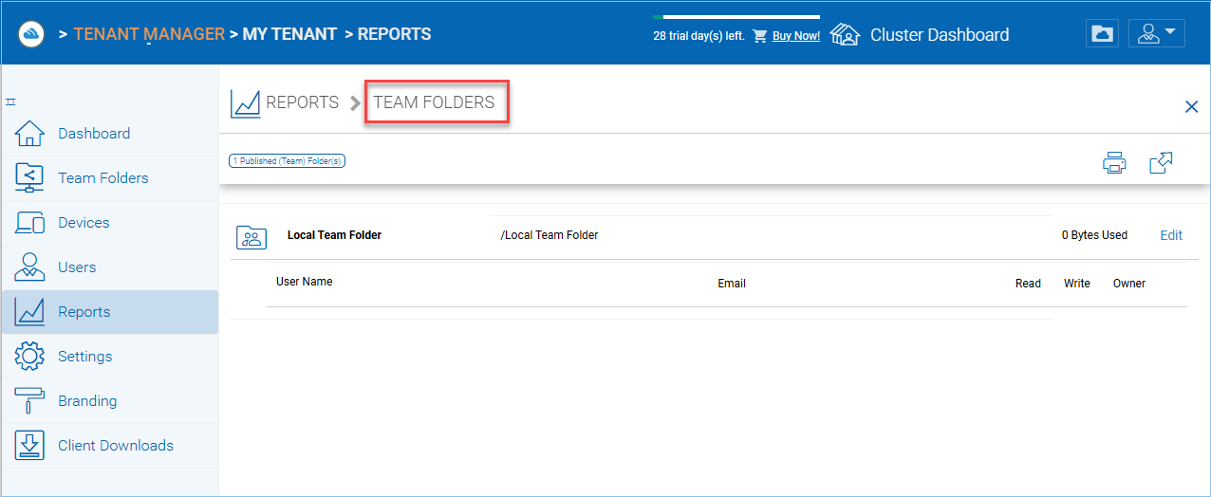This screenshot has width=1211, height=497.
Task: Export the report using the share icon
Action: coord(1161,162)
